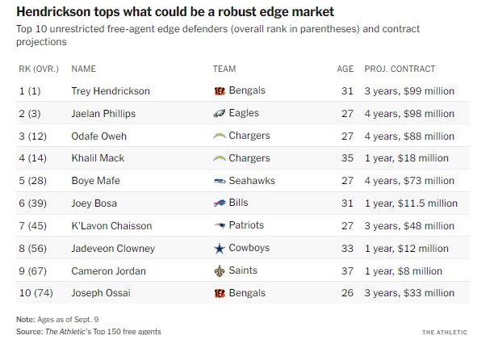The width and height of the screenshot is (494, 348).
Task: Click the Bills logo next to Joey Bosa
Action: [x=218, y=203]
